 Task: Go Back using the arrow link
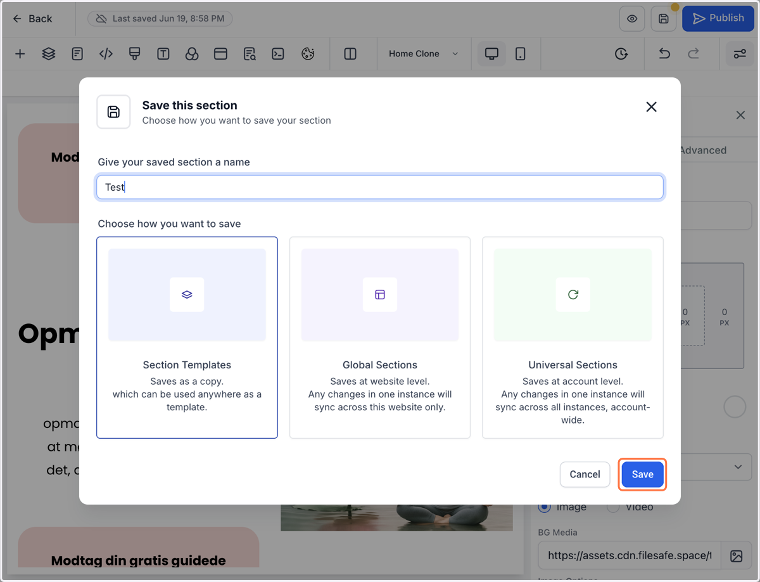click(32, 19)
